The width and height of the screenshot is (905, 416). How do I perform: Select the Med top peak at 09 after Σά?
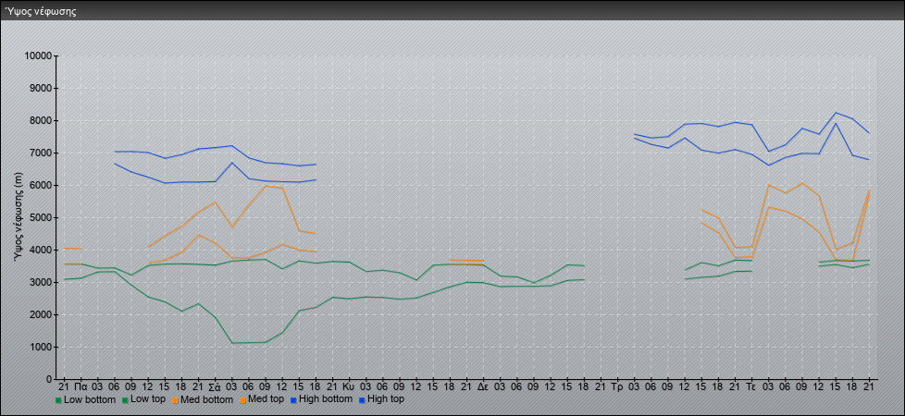265,185
